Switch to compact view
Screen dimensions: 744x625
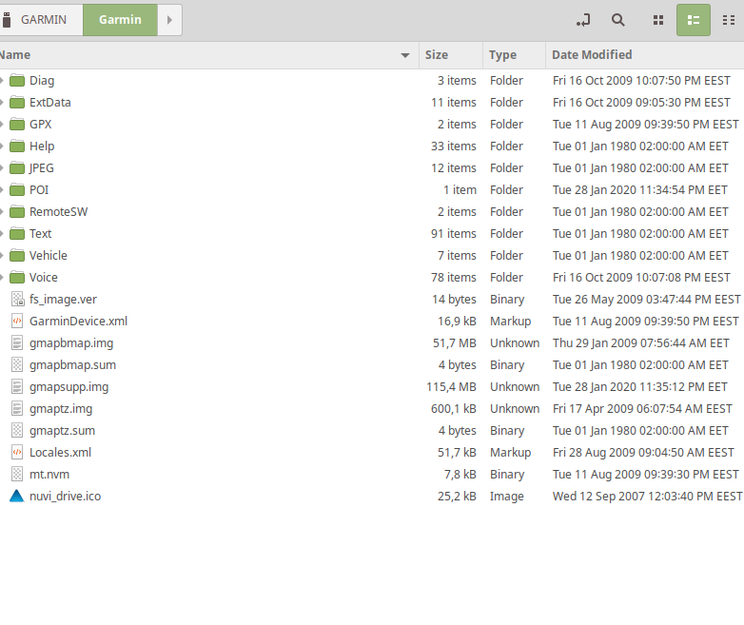click(x=729, y=20)
